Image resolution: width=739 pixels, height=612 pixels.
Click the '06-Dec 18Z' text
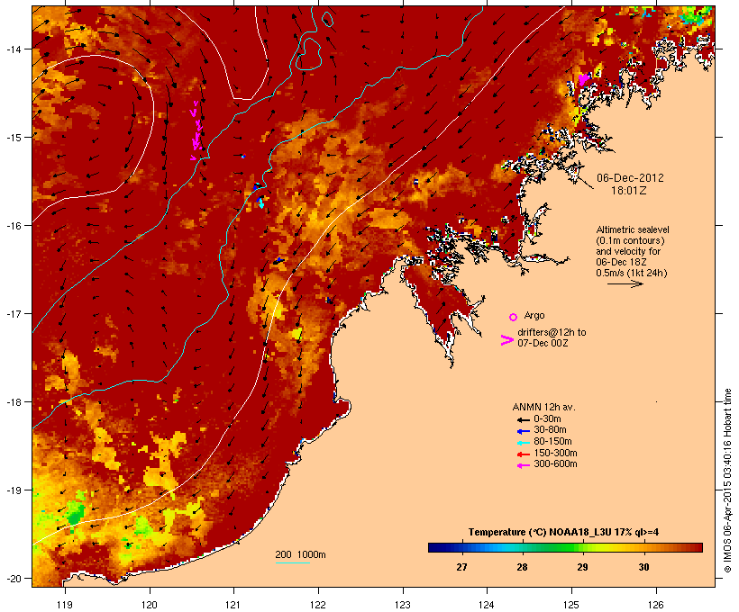coord(621,262)
